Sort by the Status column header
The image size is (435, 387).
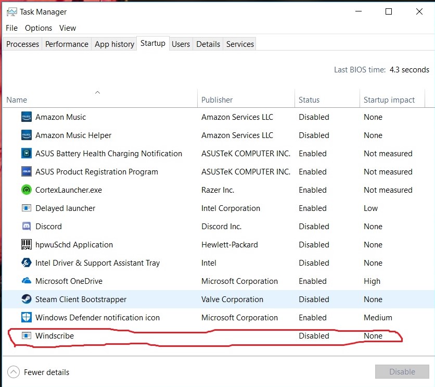(x=327, y=98)
